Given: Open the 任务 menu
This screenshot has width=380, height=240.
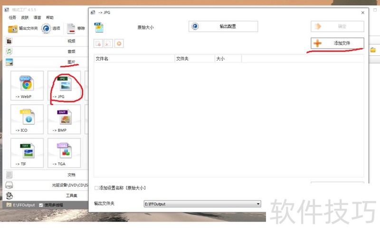Looking at the screenshot, I should (12, 18).
